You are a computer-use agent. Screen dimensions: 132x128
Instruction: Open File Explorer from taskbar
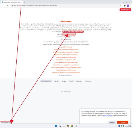coord(68,126)
